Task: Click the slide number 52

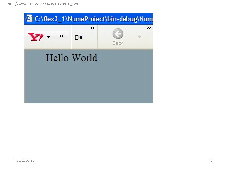Action: tap(210, 161)
